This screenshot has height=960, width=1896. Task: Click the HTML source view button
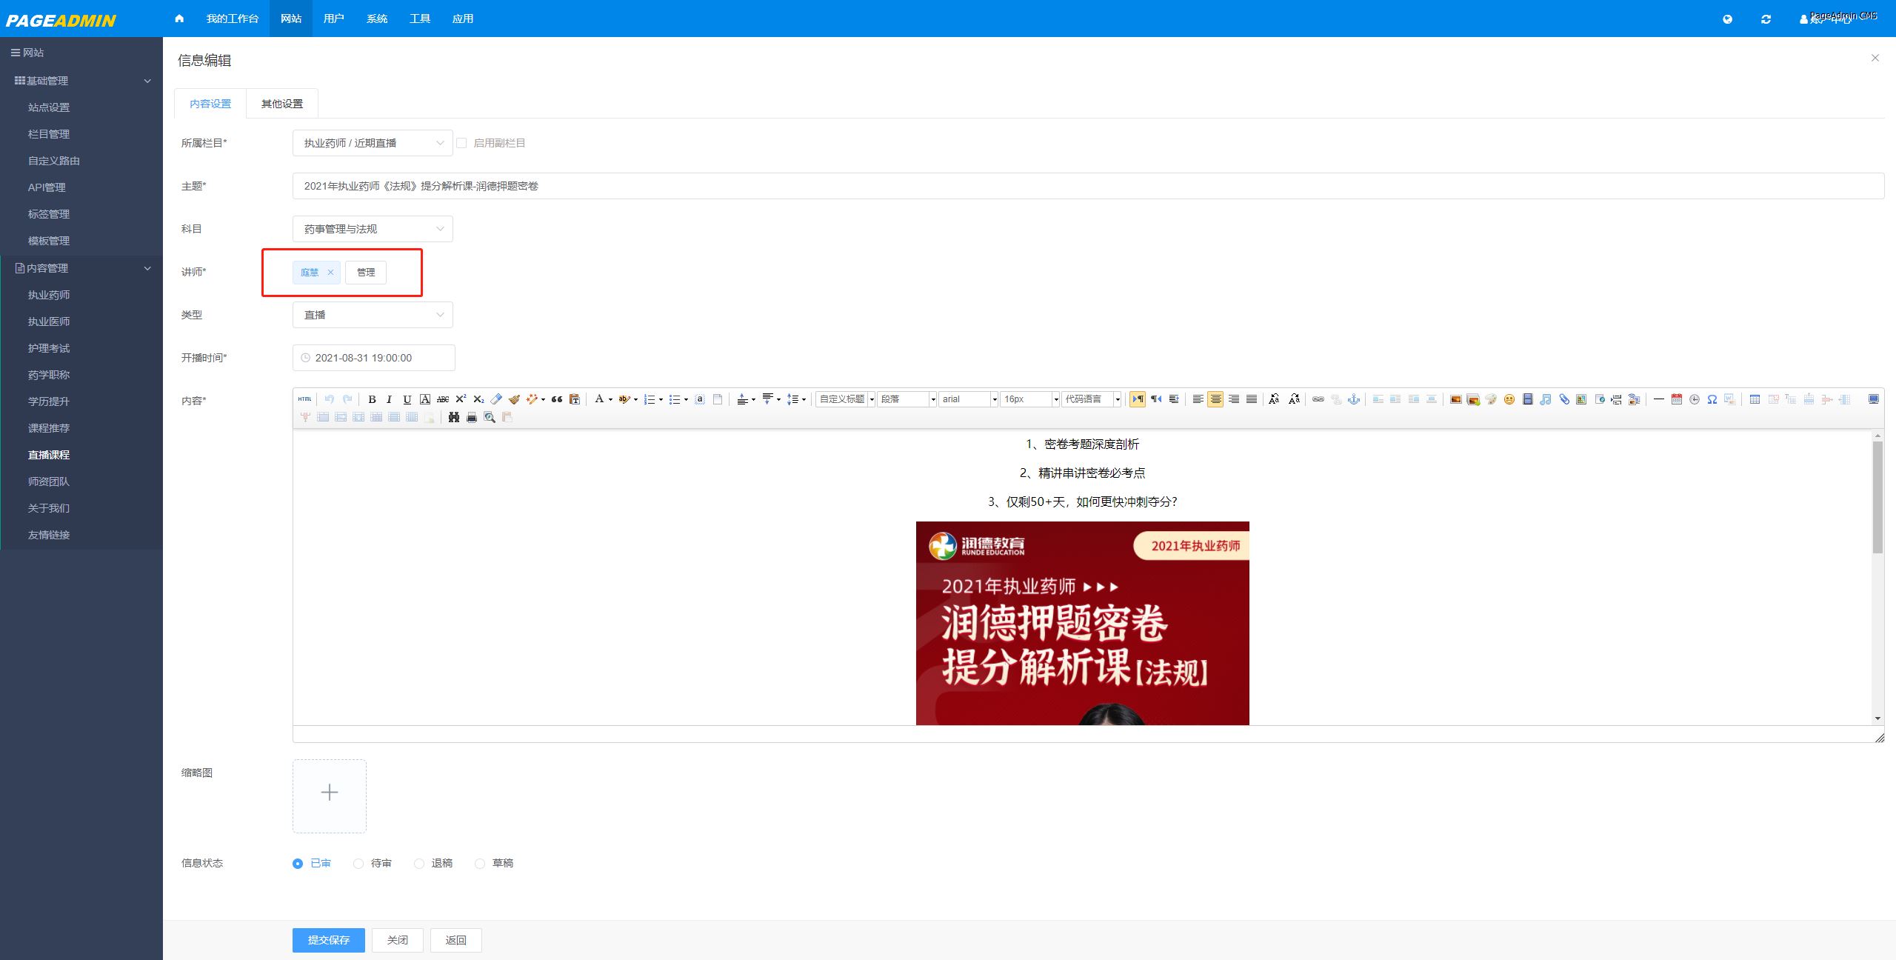click(x=304, y=399)
